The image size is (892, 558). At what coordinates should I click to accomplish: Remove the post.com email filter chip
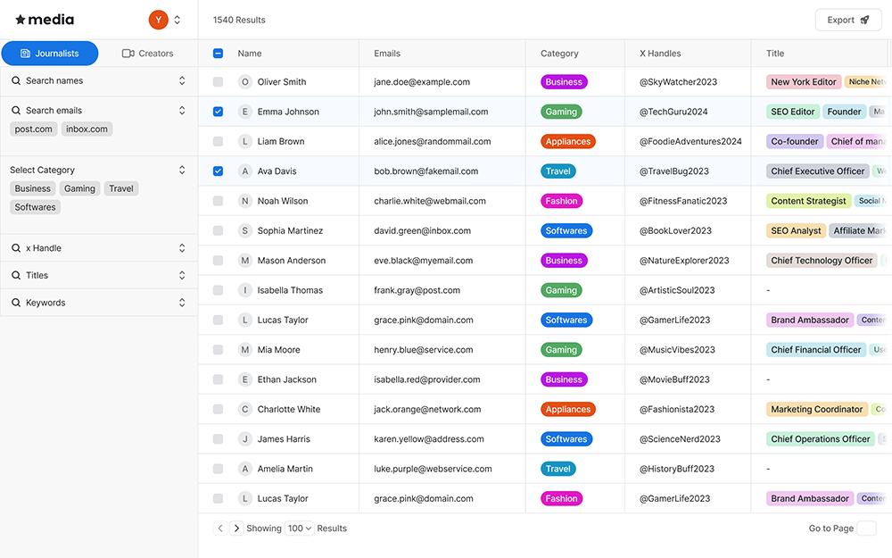pyautogui.click(x=34, y=129)
